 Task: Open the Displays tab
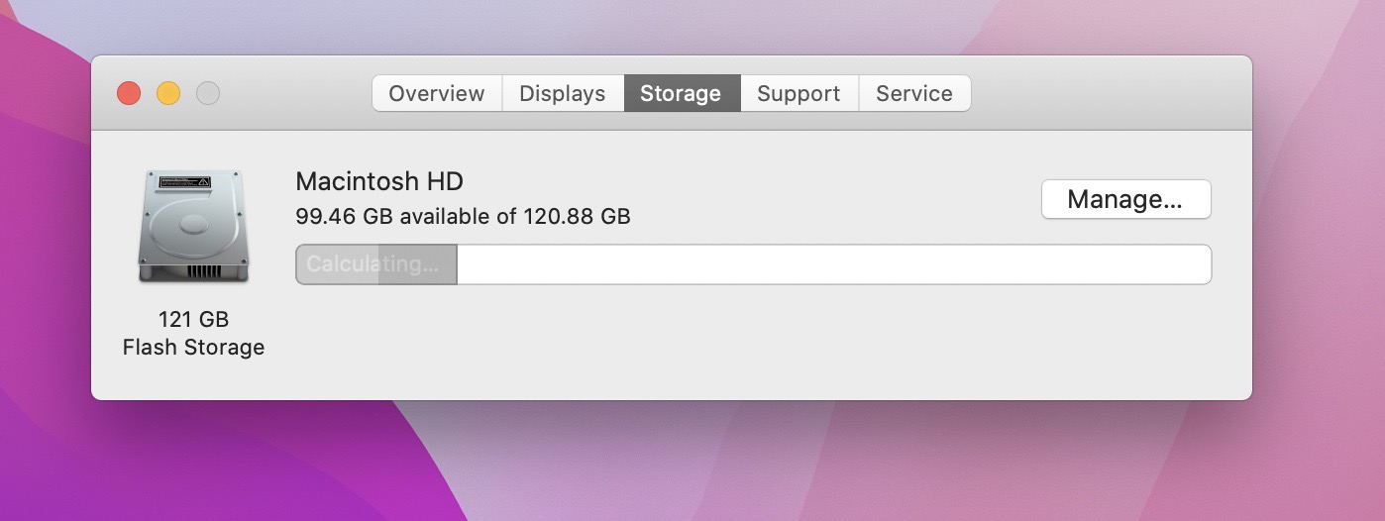coord(563,94)
